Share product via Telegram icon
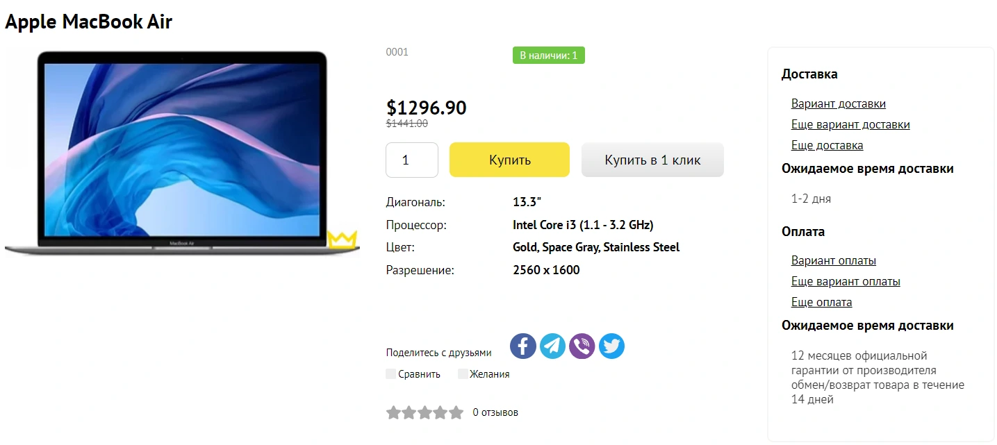The height and width of the screenshot is (445, 997). pos(552,346)
